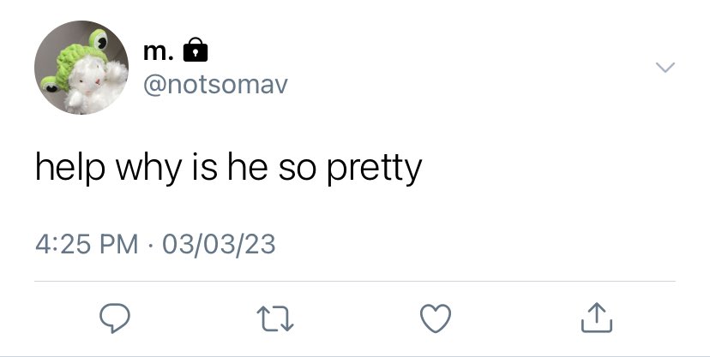Toggle the retweet arrows on this post
Image resolution: width=710 pixels, height=357 pixels.
(x=275, y=318)
